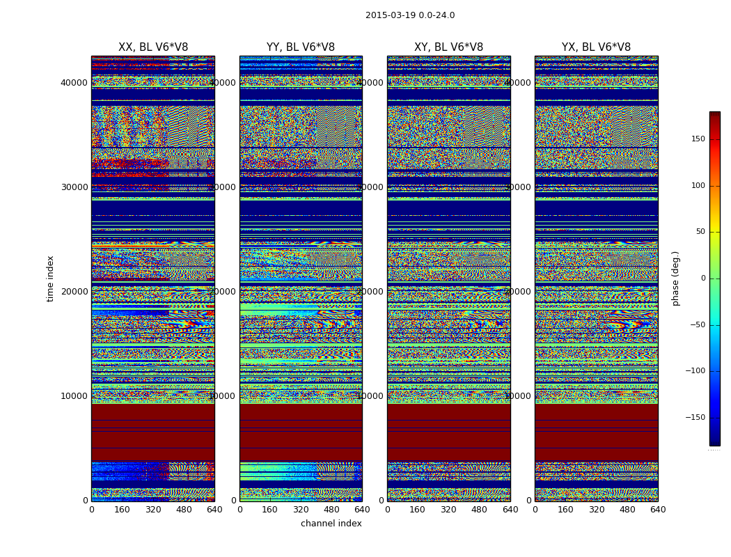Click the XX plot y-axis tick "40000"

coord(74,82)
